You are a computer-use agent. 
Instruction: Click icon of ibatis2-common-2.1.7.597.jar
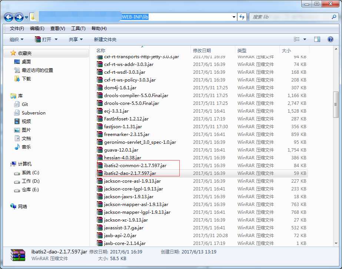[x=100, y=165]
